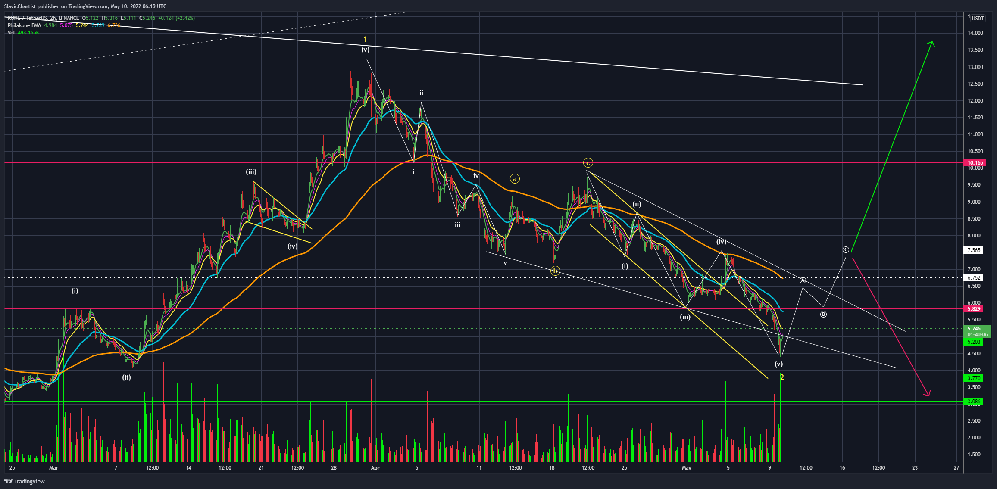Select the yellow circled 'a' wave label
Viewport: 997px width, 489px height.
point(514,178)
